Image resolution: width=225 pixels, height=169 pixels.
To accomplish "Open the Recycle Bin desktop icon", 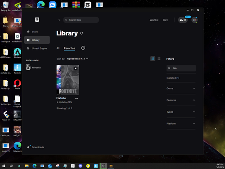I will point(5,6).
